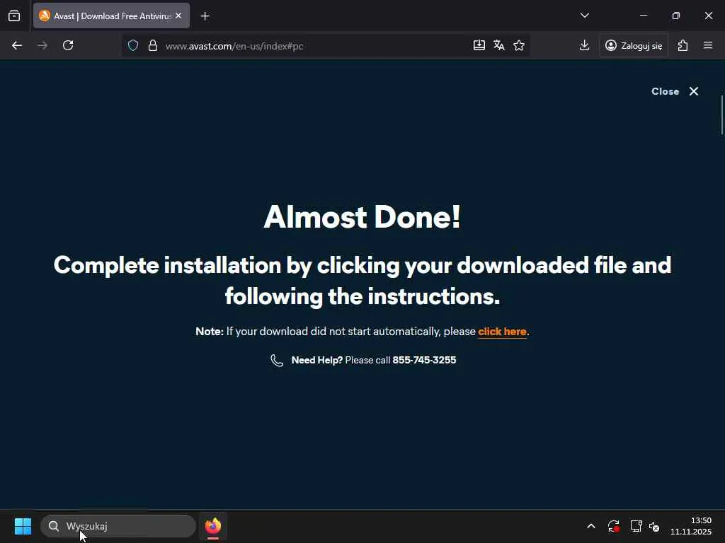Bookmark this page with the star
725x543 pixels.
tap(519, 45)
